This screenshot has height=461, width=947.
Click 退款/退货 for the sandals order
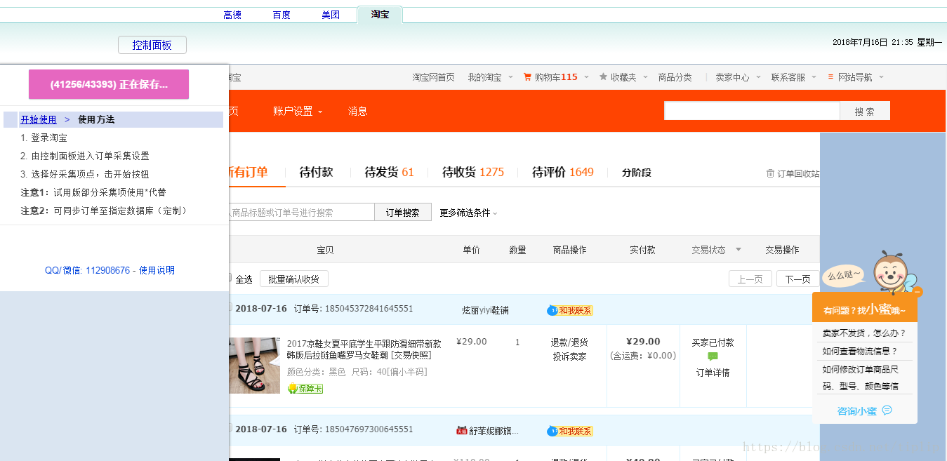[569, 342]
